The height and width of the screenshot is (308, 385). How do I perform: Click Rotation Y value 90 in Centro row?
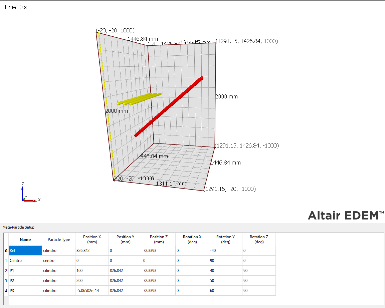pyautogui.click(x=226, y=261)
